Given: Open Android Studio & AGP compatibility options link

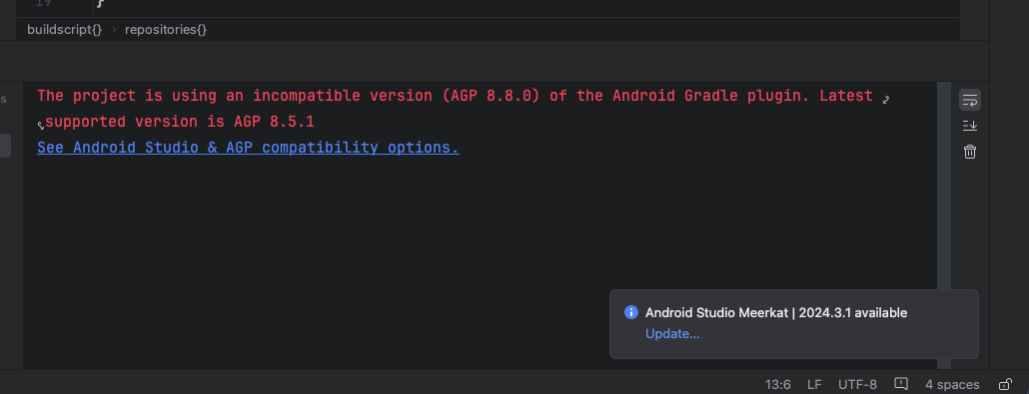Looking at the screenshot, I should pos(248,148).
